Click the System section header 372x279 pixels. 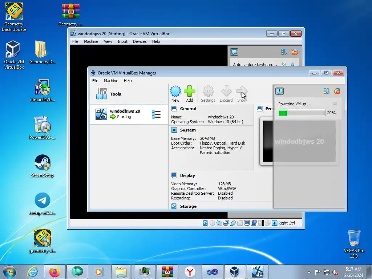[188, 130]
